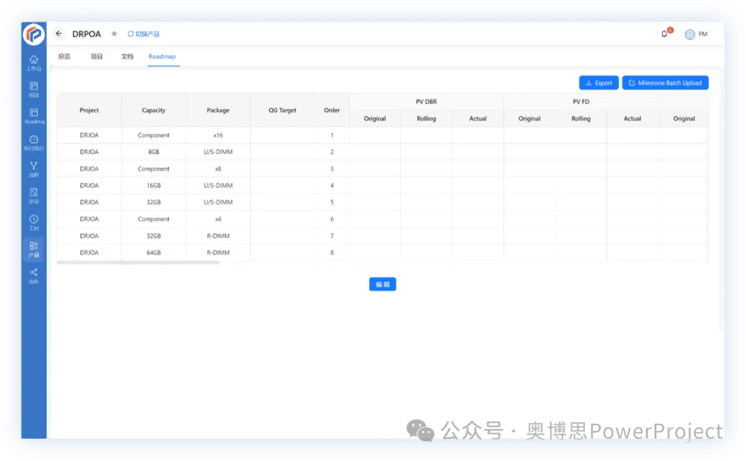Click the horizontal table scrollbar
This screenshot has height=461, width=746.
tap(138, 262)
